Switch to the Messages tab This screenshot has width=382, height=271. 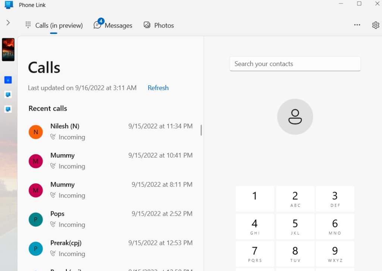(113, 25)
